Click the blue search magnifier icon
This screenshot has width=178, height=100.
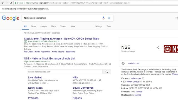(109, 18)
